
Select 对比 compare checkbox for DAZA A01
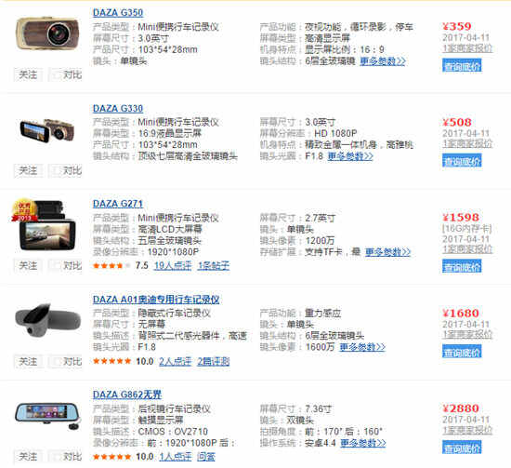point(57,362)
